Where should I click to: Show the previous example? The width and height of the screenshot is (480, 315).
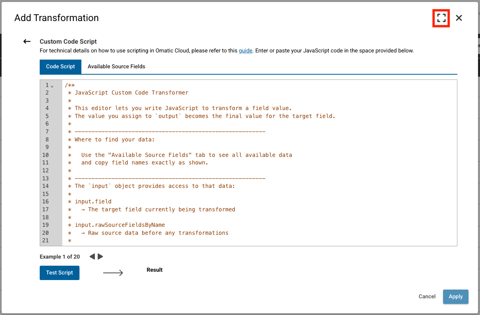(92, 257)
